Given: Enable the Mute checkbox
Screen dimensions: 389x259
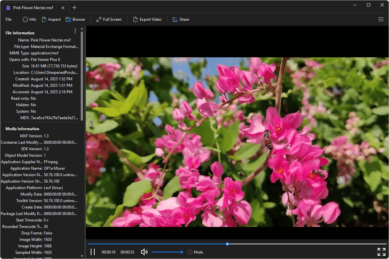Looking at the screenshot, I should point(190,252).
